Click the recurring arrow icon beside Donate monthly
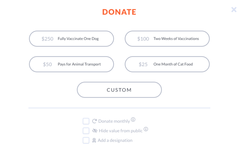240x154 pixels. click(x=94, y=121)
